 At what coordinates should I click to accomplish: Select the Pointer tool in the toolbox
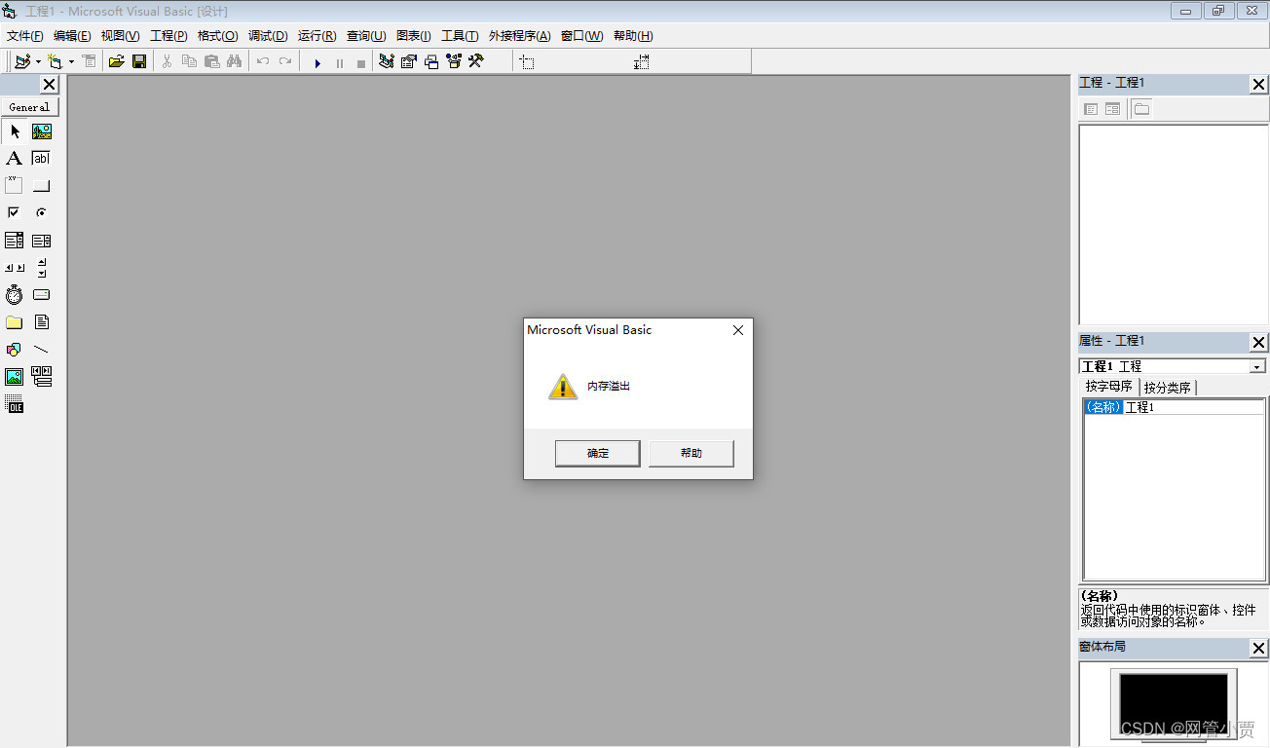click(x=15, y=131)
